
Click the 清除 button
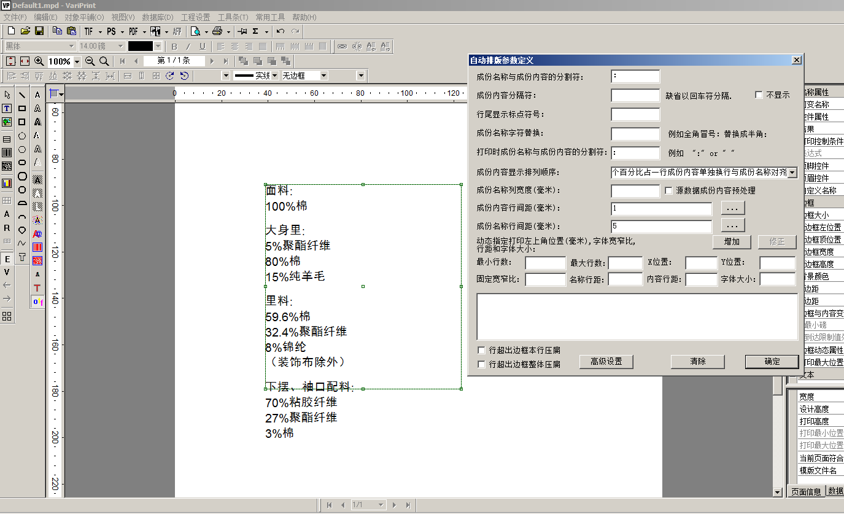698,362
